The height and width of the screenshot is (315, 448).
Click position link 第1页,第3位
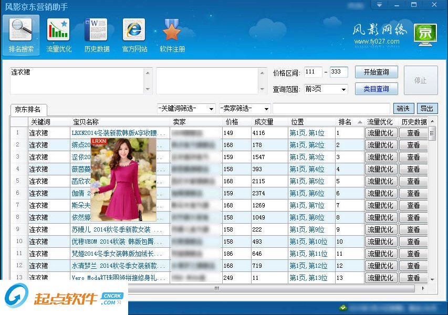tap(307, 157)
